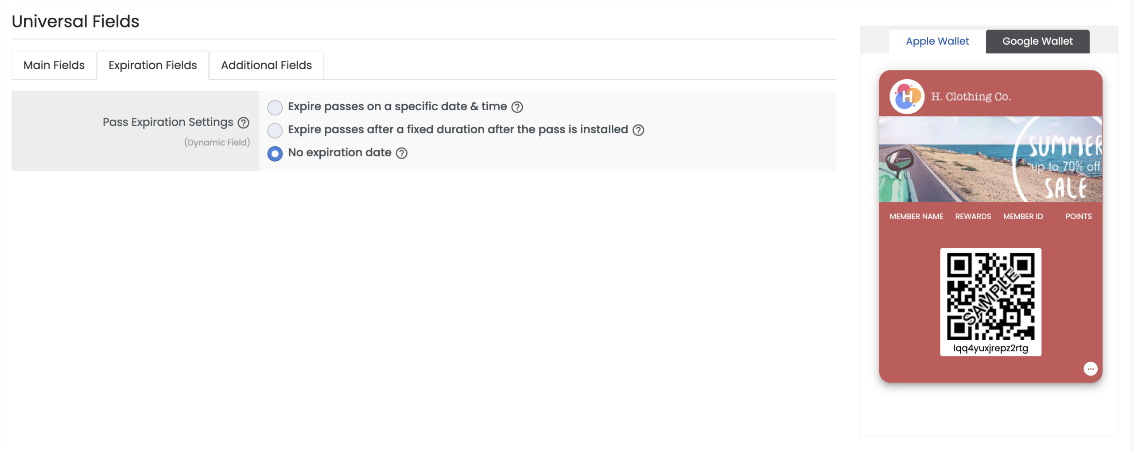
Task: Switch to the Additional Fields tab
Action: point(266,66)
